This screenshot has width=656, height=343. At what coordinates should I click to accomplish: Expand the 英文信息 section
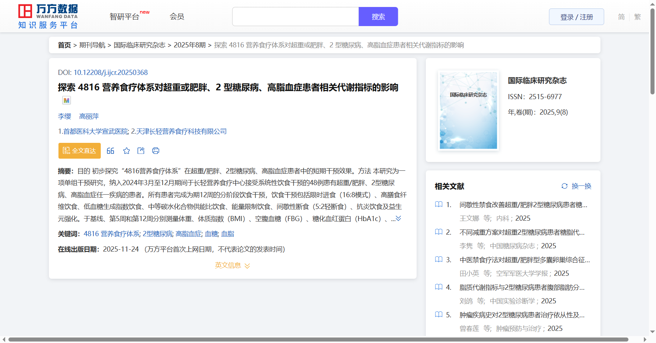click(232, 266)
